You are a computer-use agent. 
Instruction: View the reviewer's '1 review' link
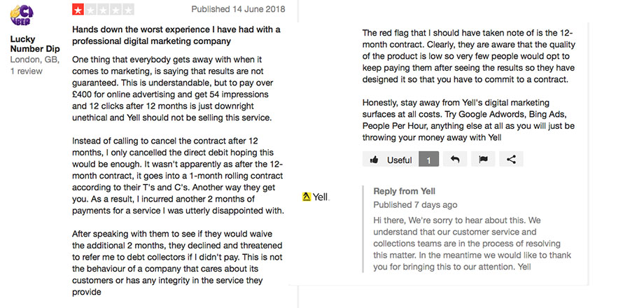[26, 71]
